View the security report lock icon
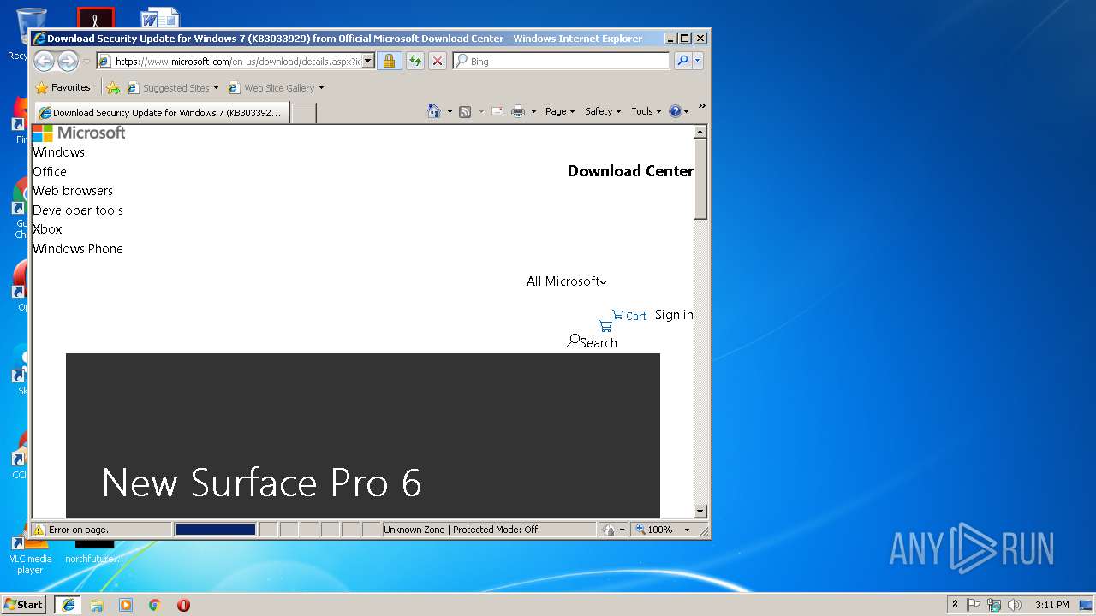Screen dimensions: 1096x616 click(389, 62)
